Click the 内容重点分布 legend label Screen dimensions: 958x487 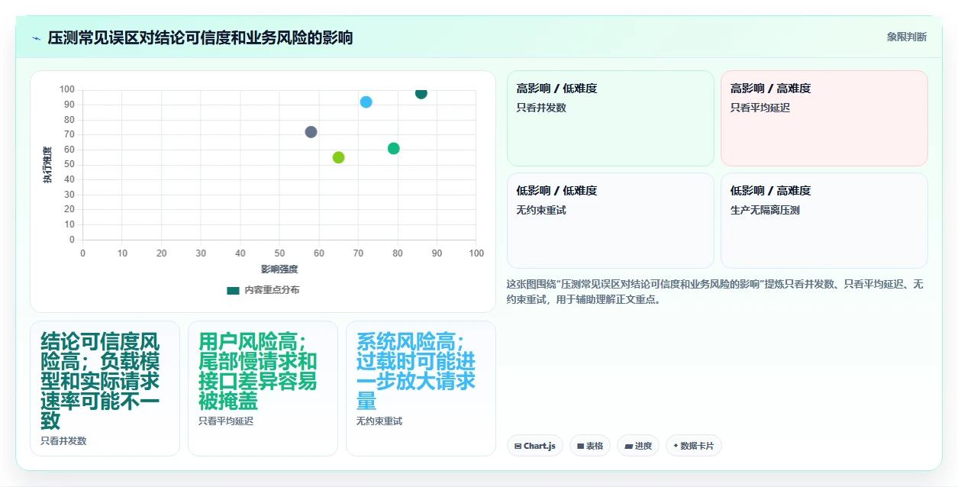coord(272,290)
